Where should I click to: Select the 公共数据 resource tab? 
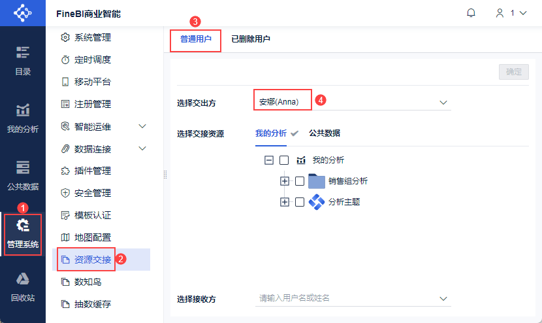tap(325, 133)
